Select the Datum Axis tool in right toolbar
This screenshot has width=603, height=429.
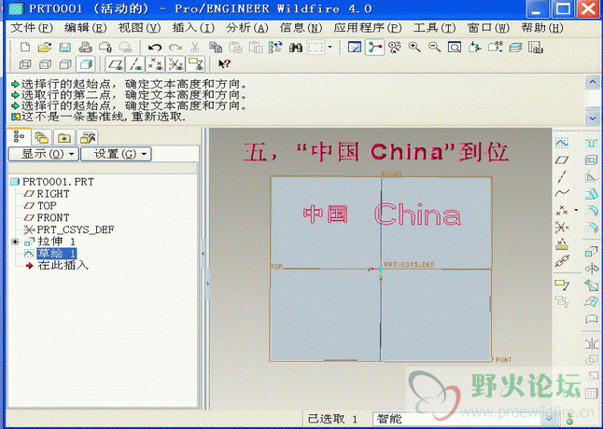[x=562, y=176]
